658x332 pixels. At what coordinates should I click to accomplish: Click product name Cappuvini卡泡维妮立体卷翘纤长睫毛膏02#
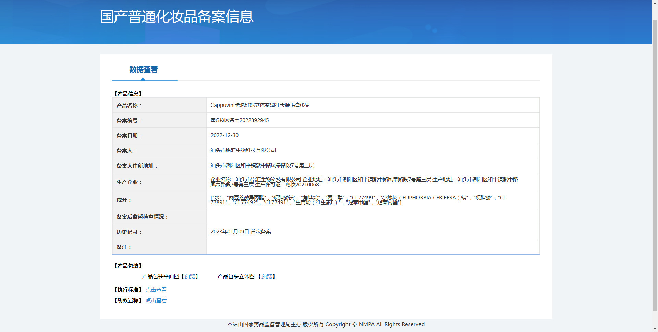click(x=260, y=105)
